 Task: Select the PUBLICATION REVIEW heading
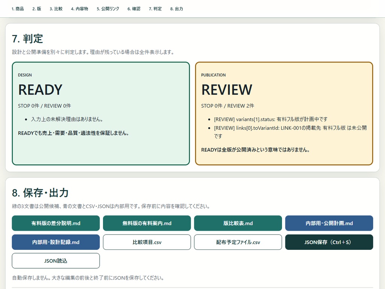click(227, 90)
